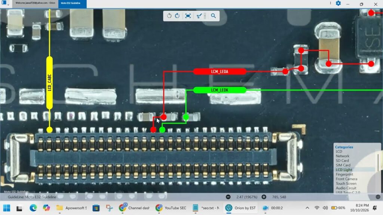Switch to the Moto E32 Guideline tab

point(72,3)
